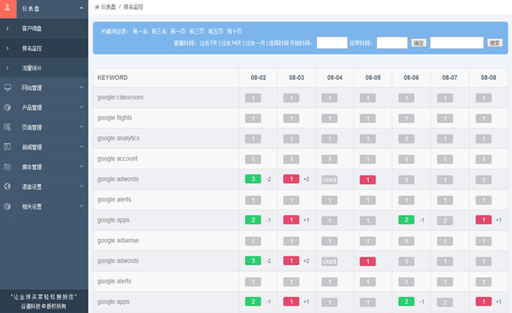Click the 选择时间 link
Screen dimensions: 512x313
click(x=278, y=43)
